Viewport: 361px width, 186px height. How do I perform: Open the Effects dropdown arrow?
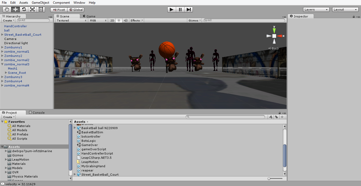142,20
